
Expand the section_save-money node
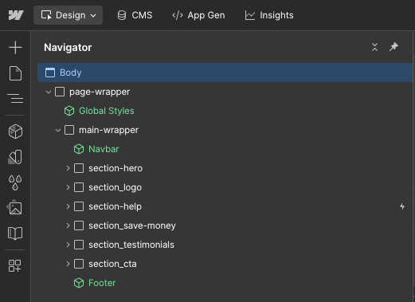68,226
